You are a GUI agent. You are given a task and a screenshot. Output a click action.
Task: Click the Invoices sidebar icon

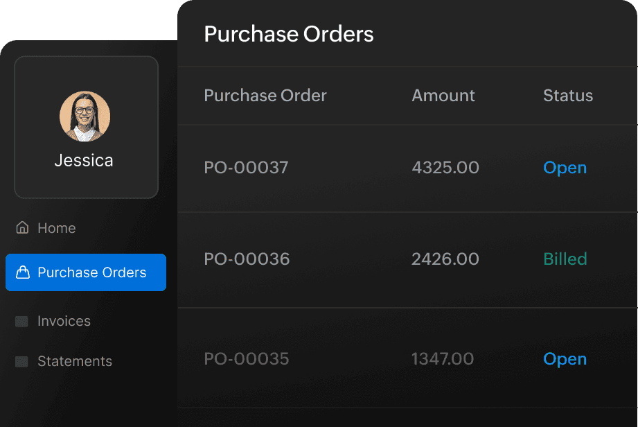[22, 321]
